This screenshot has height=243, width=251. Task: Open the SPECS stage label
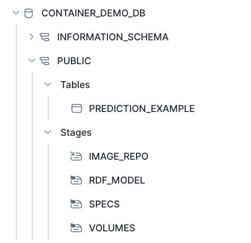104,204
